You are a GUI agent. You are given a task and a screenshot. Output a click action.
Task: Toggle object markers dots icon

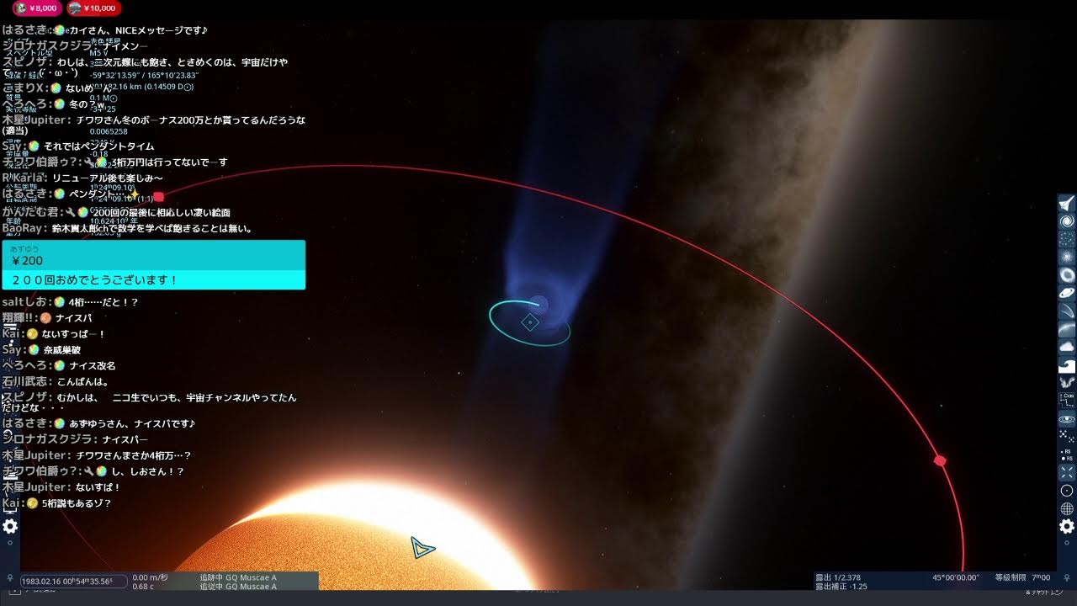click(x=1066, y=436)
